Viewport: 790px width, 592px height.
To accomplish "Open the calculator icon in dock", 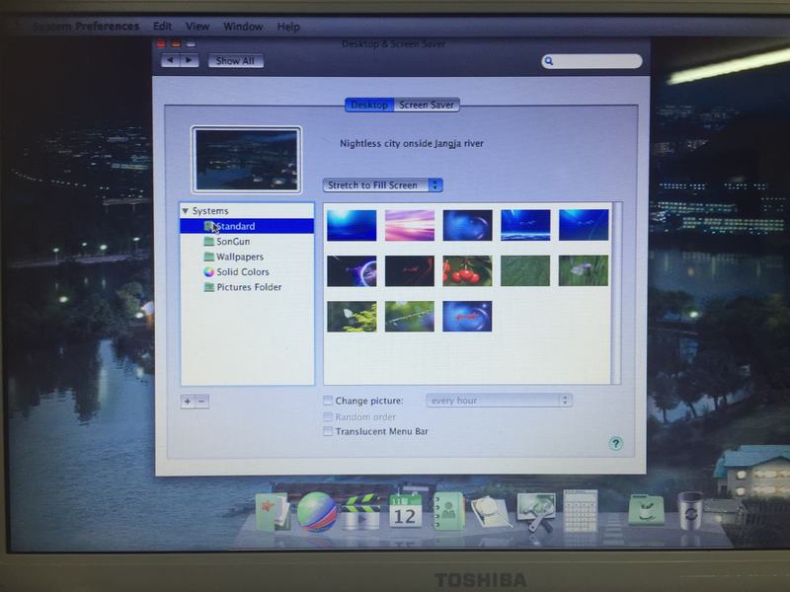I will [580, 510].
